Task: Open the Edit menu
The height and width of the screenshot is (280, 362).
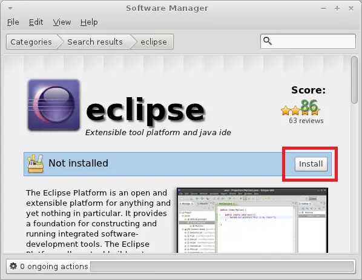Action: point(36,22)
